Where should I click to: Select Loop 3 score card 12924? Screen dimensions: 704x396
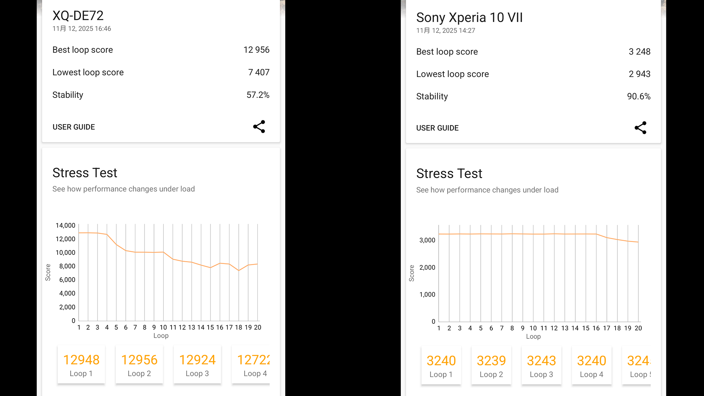[197, 365]
